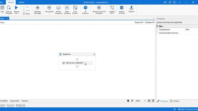
Task: Click the Save icon in ribbon
Action: [x=2, y=8]
